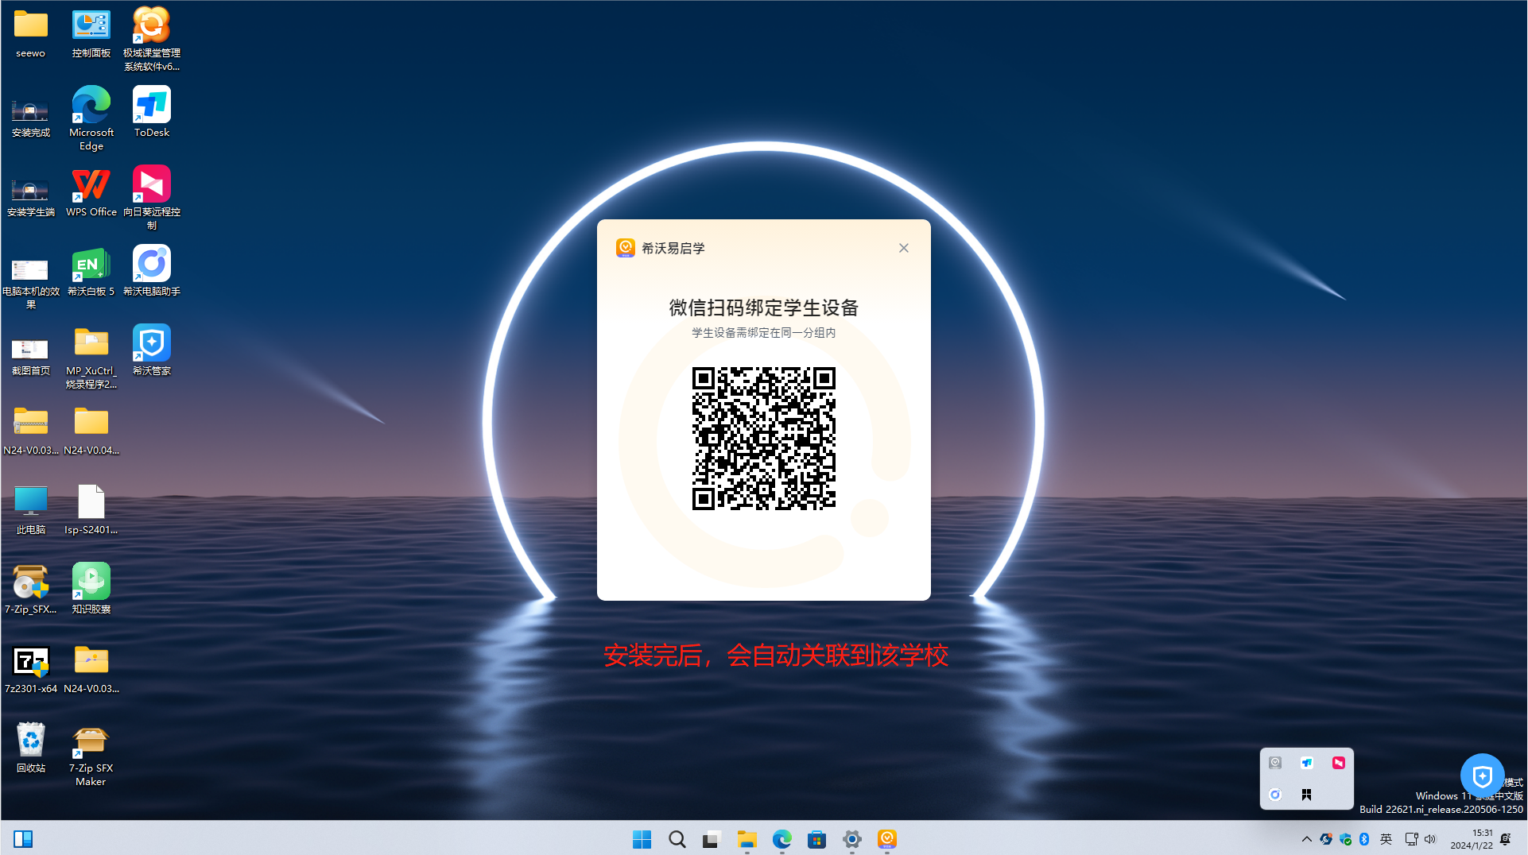Click subtitle 学生设备需绑定在同一分组内
Image resolution: width=1528 pixels, height=855 pixels.
pyautogui.click(x=764, y=333)
